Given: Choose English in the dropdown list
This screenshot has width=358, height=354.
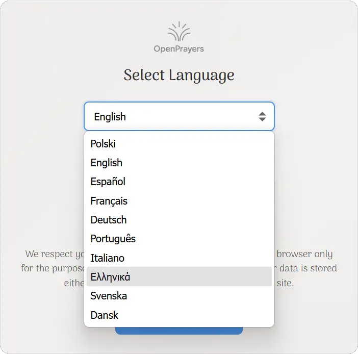Looking at the screenshot, I should (x=107, y=163).
